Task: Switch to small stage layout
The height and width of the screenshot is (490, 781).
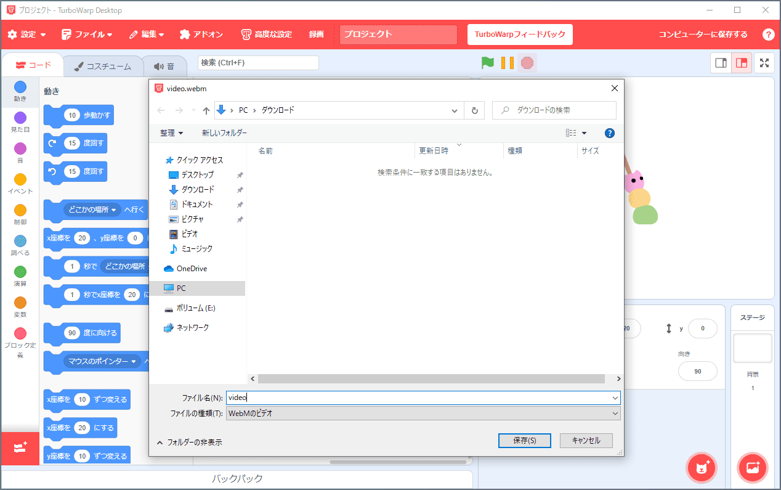Action: coord(721,62)
